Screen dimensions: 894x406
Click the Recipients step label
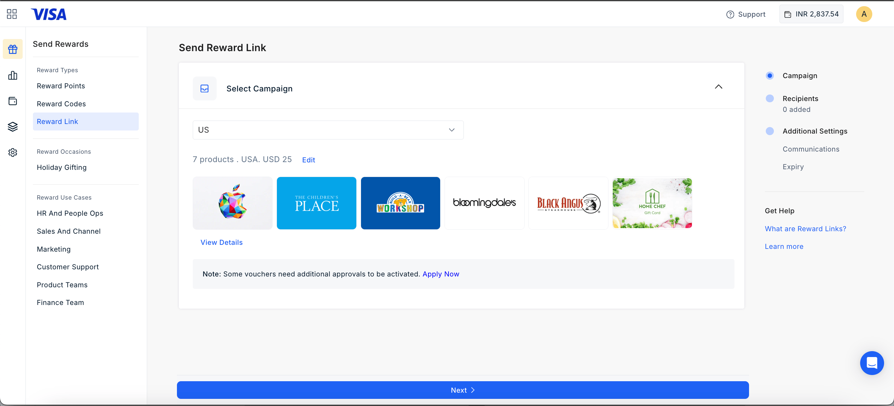pyautogui.click(x=800, y=99)
